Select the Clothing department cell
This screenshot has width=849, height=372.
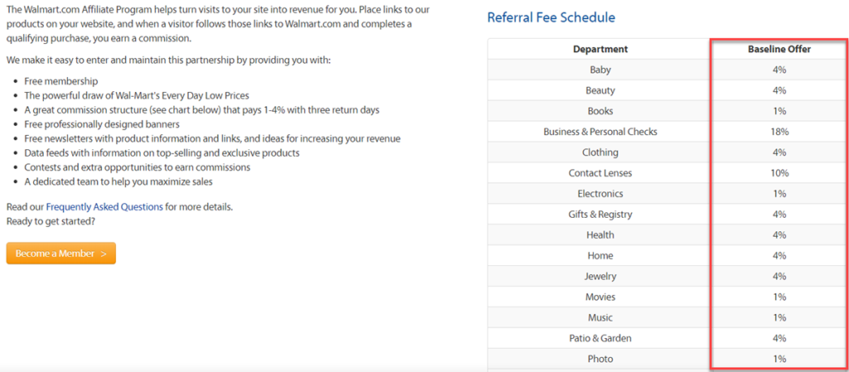(x=600, y=152)
